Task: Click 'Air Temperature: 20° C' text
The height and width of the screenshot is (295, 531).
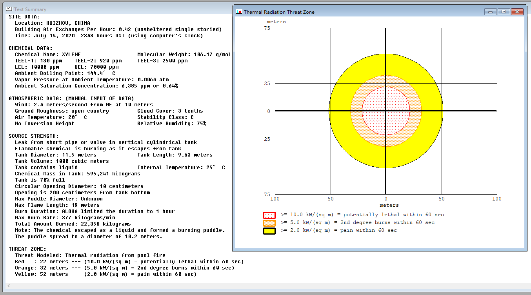Action: [51, 117]
